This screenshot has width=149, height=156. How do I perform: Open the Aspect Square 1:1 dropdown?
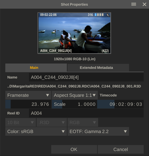pos(75,95)
